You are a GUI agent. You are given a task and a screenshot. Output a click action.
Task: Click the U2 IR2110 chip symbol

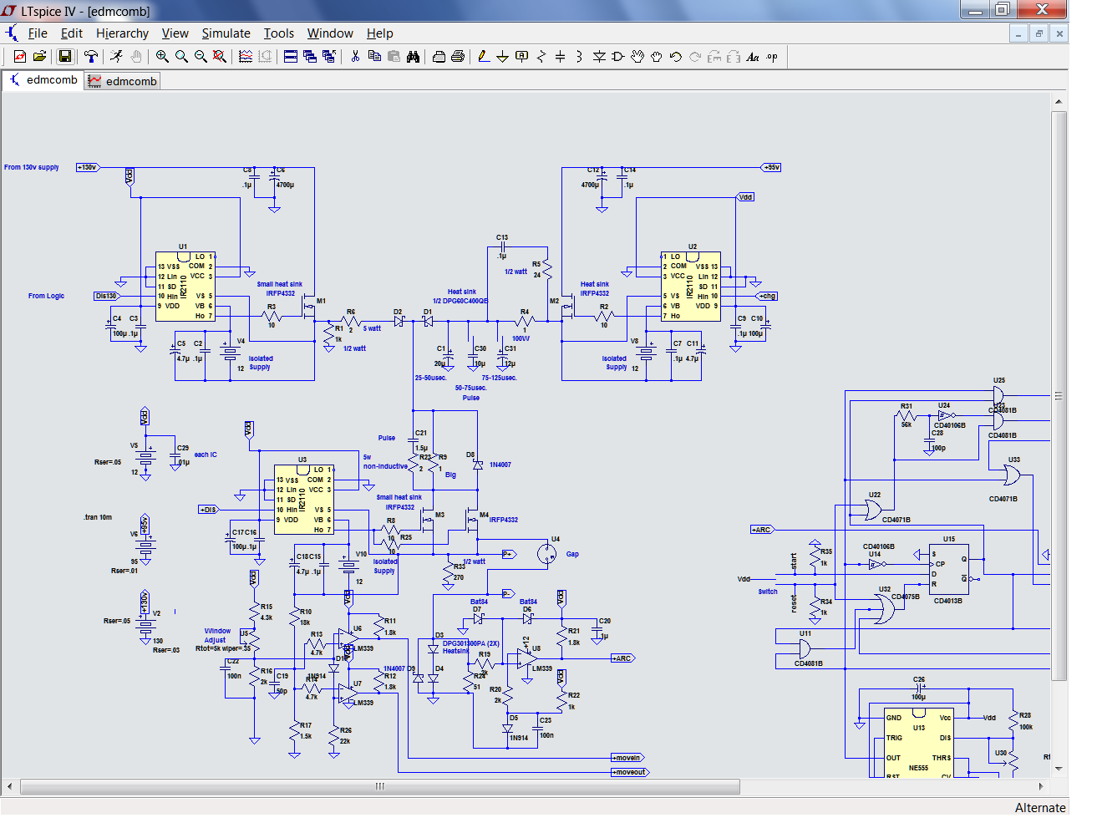(x=690, y=287)
